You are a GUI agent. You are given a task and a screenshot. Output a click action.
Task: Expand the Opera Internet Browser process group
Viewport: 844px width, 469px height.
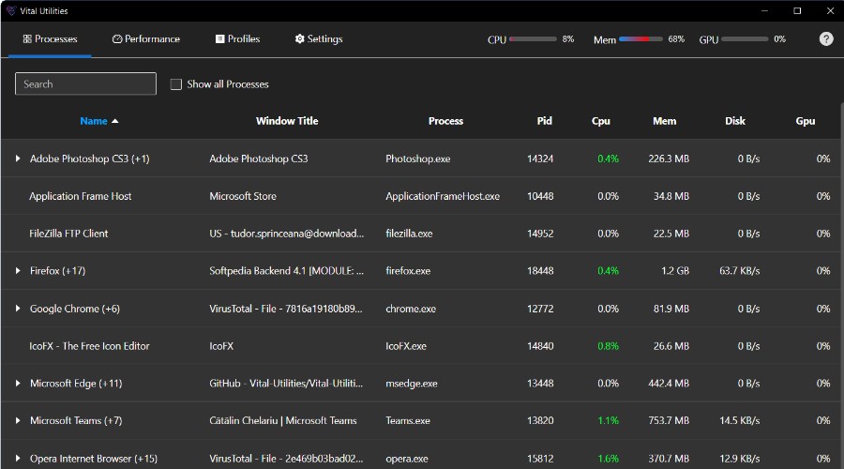(18, 459)
